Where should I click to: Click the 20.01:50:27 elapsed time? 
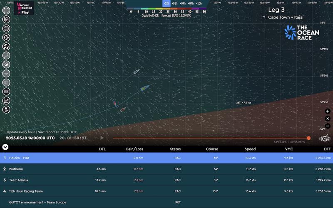tap(73, 138)
